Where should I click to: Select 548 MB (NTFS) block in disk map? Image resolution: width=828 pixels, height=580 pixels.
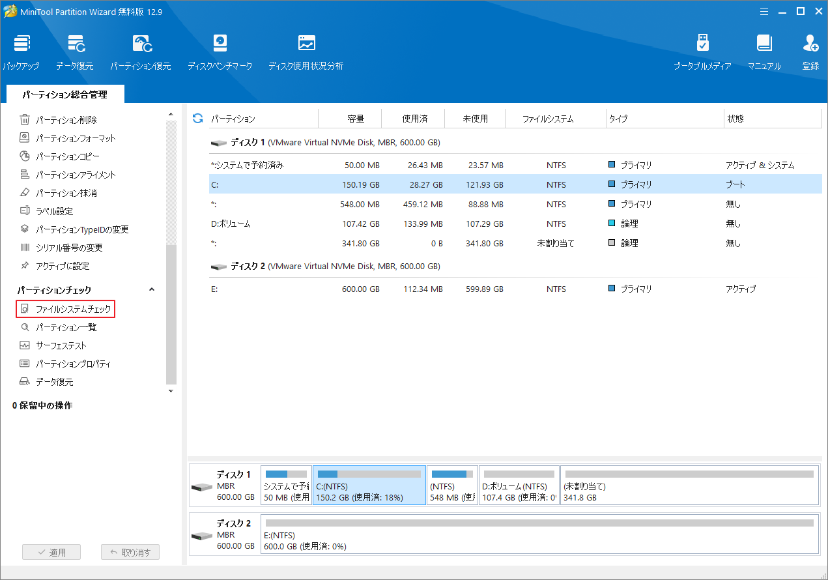(453, 486)
